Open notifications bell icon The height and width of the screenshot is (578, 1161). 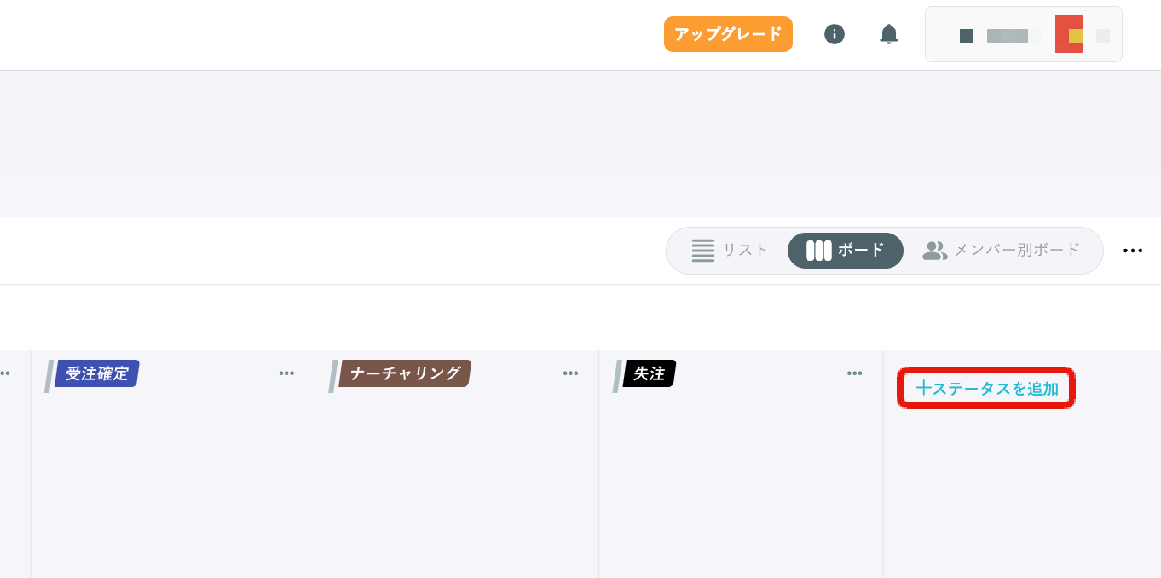(x=889, y=34)
